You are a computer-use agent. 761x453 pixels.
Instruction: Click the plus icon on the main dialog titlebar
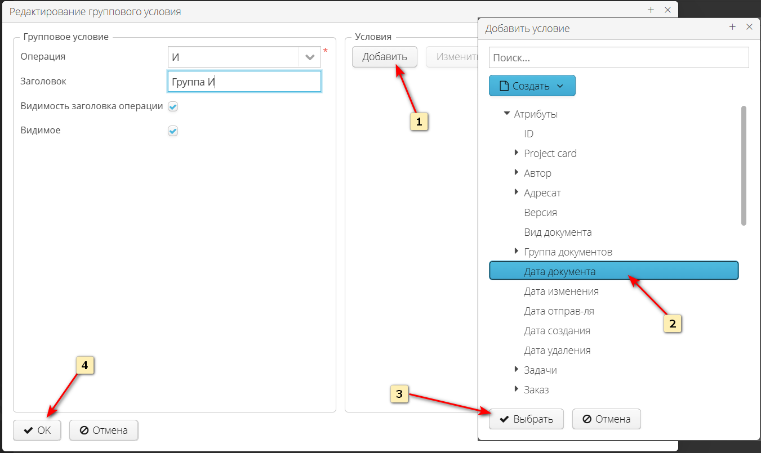[x=651, y=10]
